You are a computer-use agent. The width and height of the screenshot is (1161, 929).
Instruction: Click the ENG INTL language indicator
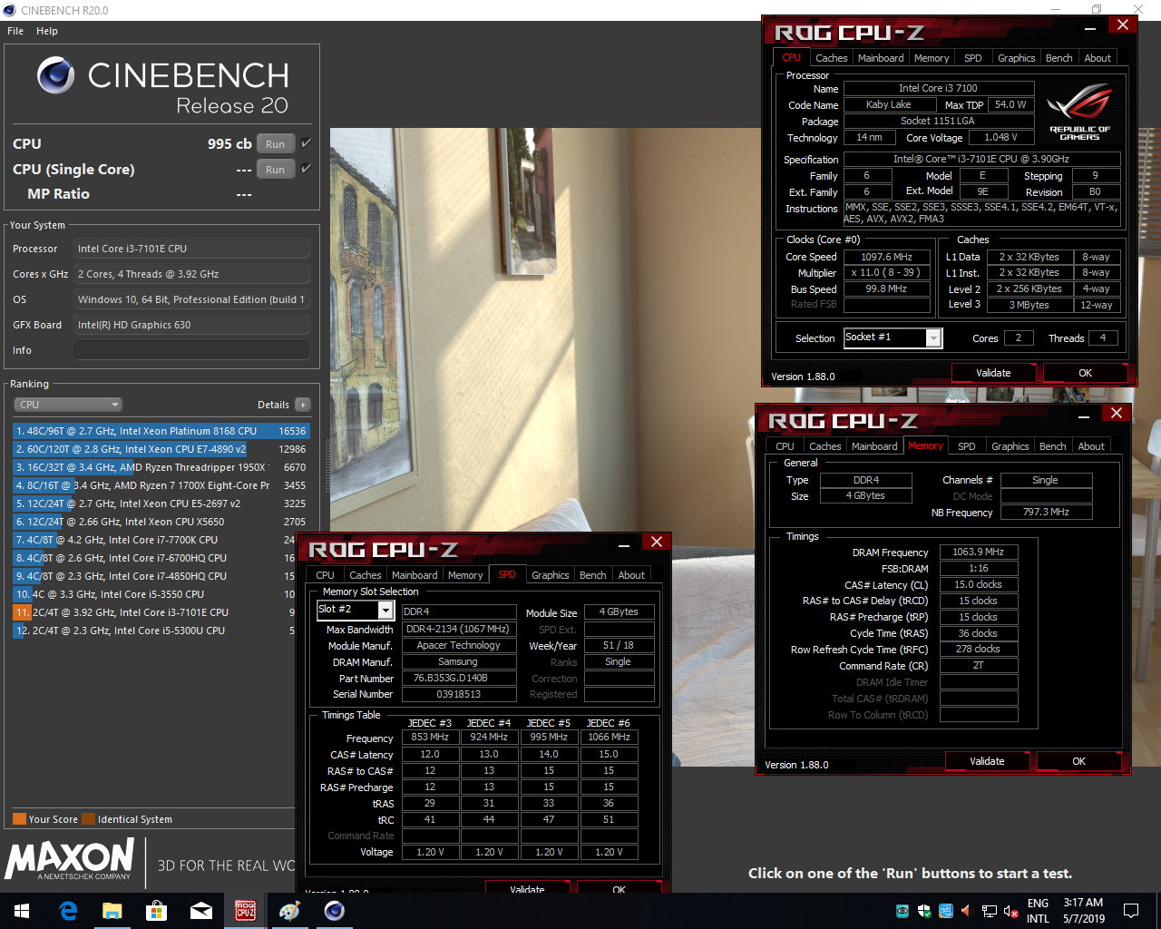pos(1038,911)
